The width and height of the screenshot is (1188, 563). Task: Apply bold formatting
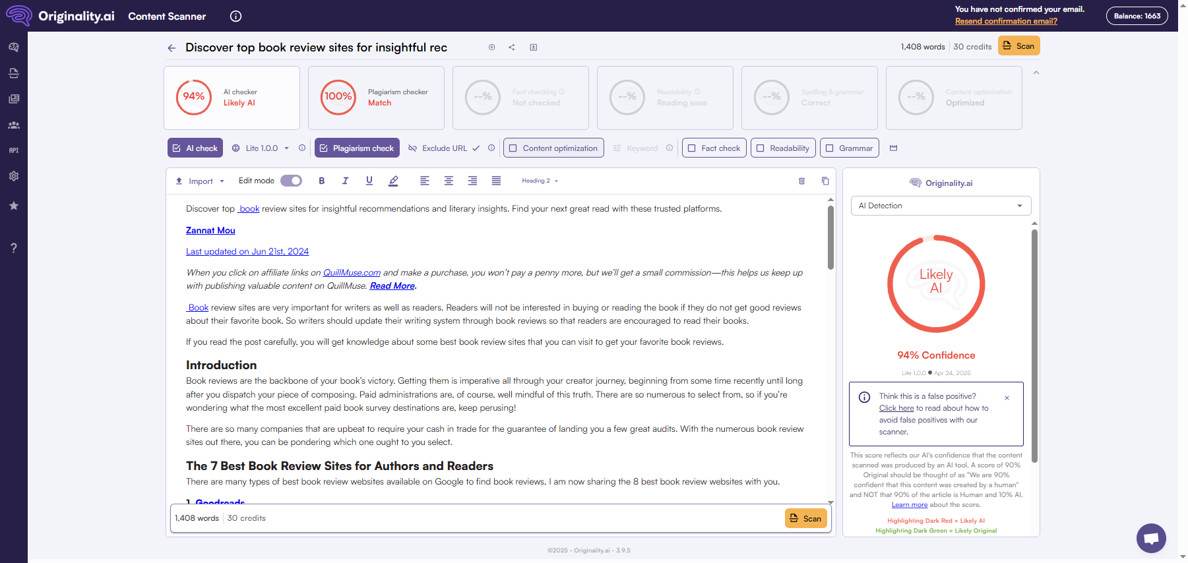(x=322, y=181)
